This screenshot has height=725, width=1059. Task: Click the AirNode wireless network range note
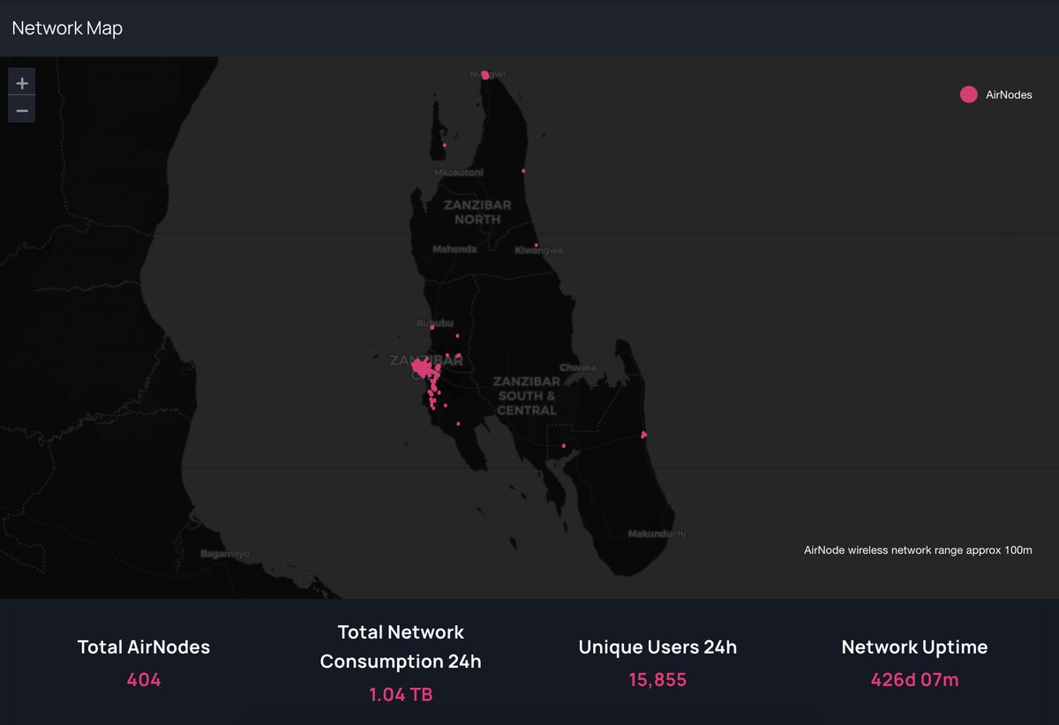point(918,549)
